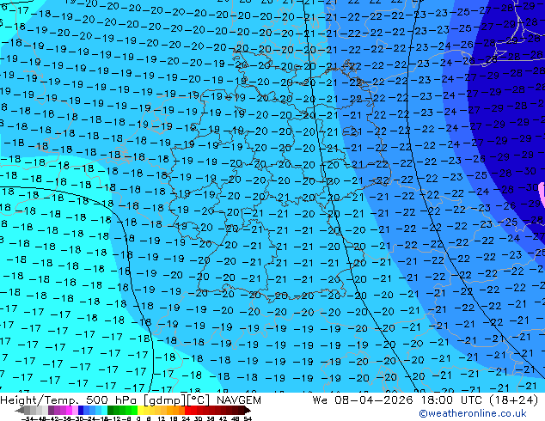The width and height of the screenshot is (545, 421).
Task: Click the pink coldest-temperature patch on the map
Action: pyautogui.click(x=542, y=194)
